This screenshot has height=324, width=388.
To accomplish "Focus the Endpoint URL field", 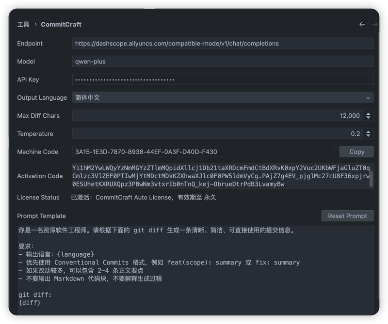I will pyautogui.click(x=223, y=44).
